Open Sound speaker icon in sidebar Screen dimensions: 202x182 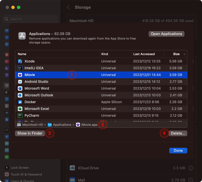(7, 62)
